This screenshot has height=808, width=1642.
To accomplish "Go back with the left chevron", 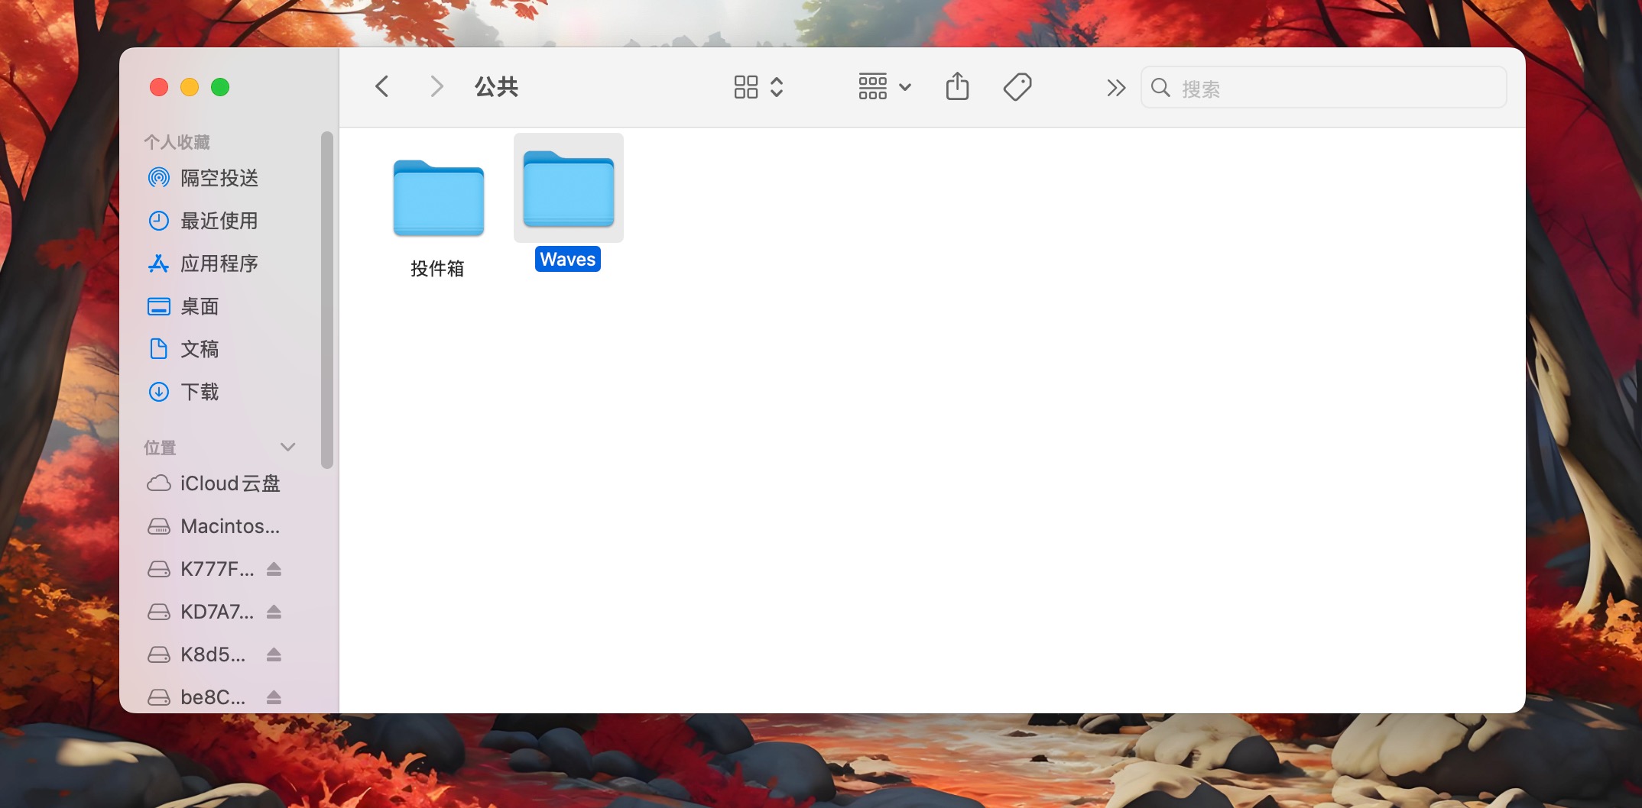I will (382, 87).
